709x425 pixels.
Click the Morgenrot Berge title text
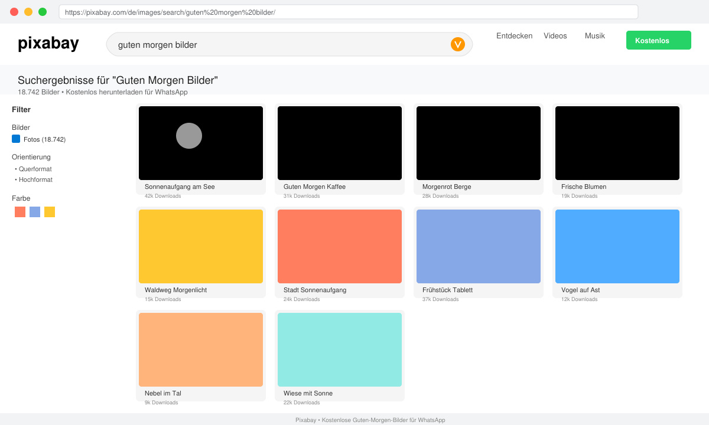tap(447, 187)
